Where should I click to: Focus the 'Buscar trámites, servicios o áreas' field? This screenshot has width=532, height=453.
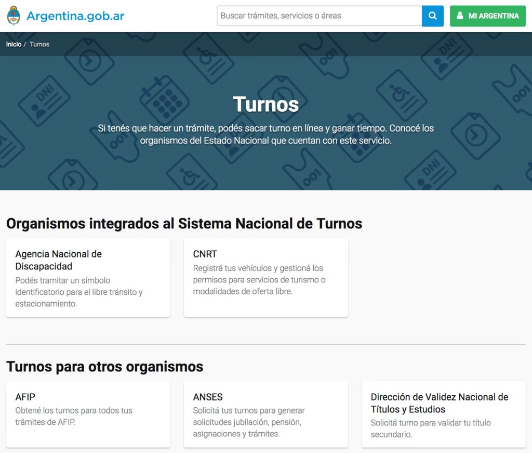pos(319,16)
